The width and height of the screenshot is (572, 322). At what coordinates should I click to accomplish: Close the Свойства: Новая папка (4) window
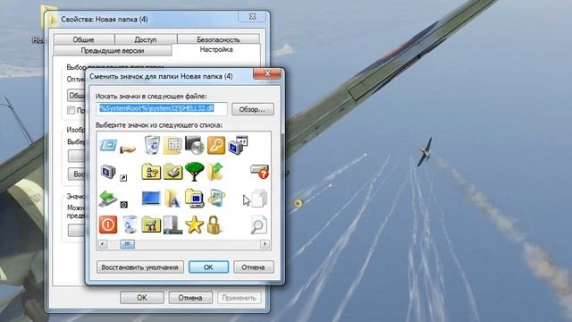(x=252, y=17)
